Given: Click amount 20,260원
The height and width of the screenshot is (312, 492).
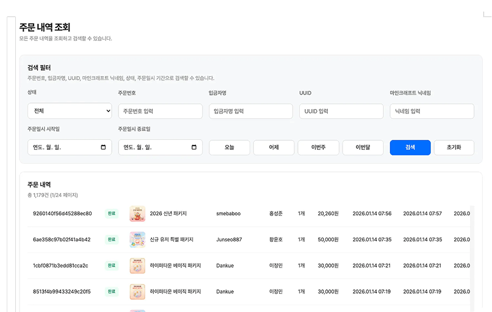Looking at the screenshot, I should [328, 214].
